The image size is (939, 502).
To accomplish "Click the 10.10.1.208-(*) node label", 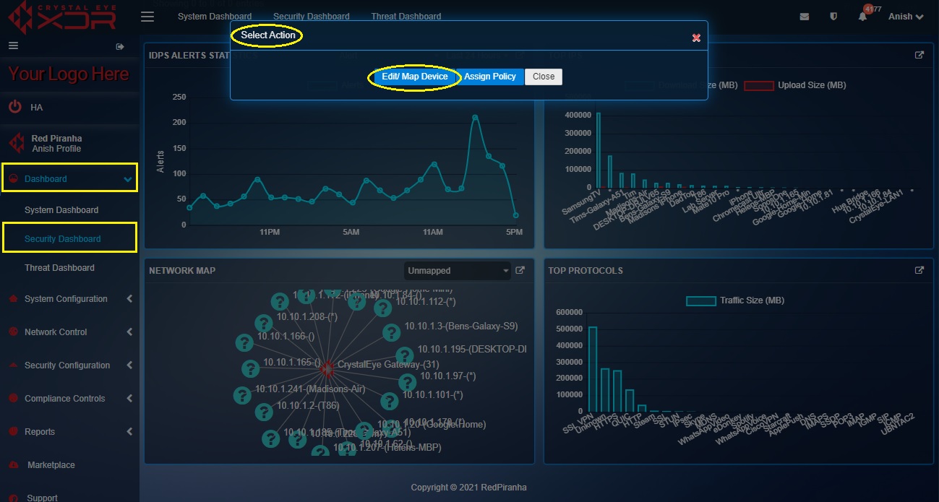I will click(x=308, y=316).
